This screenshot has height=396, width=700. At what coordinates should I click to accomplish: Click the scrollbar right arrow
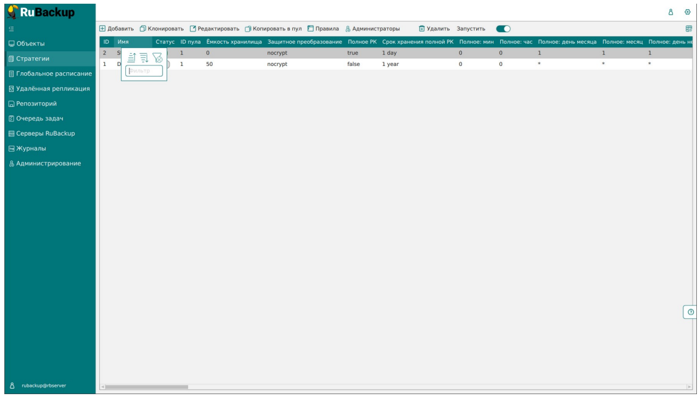pyautogui.click(x=690, y=387)
